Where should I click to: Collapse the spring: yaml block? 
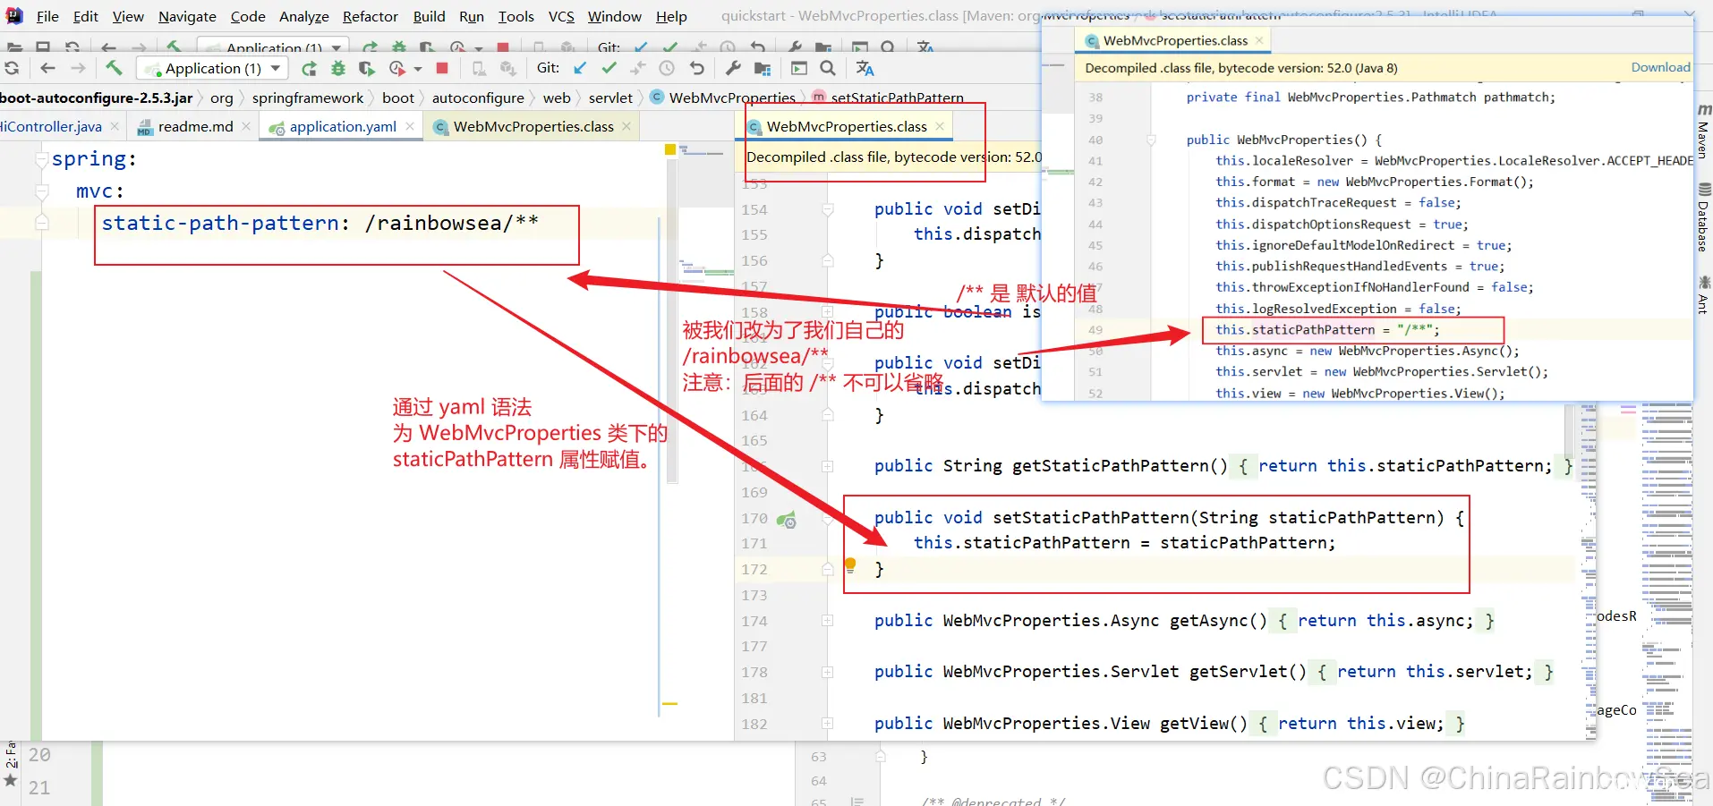click(41, 159)
